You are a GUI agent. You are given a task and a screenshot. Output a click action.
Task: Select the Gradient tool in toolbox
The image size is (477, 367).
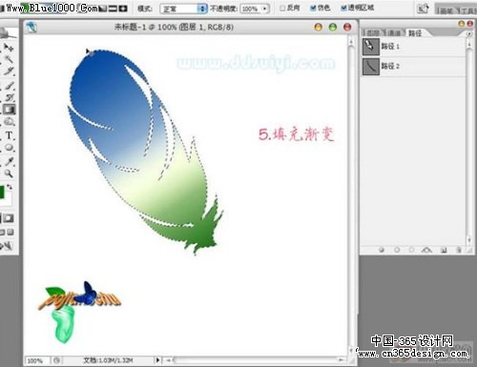click(9, 110)
